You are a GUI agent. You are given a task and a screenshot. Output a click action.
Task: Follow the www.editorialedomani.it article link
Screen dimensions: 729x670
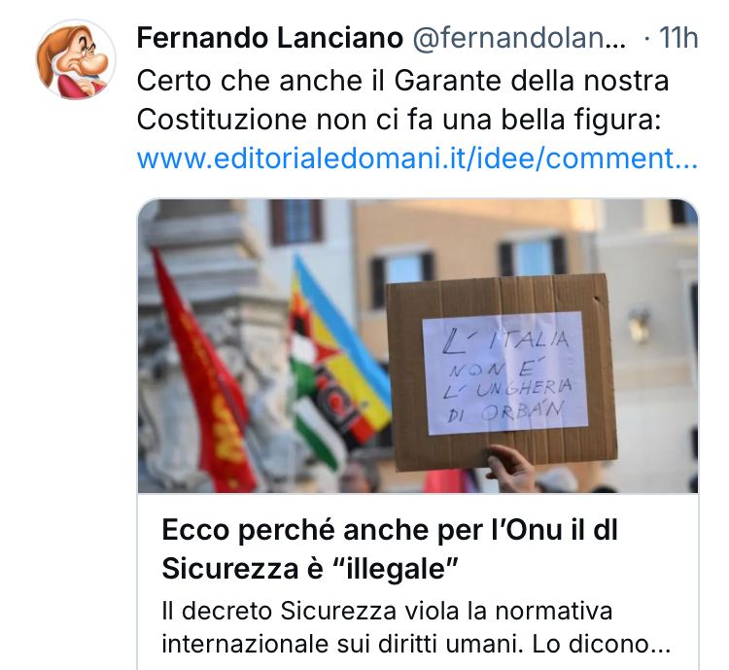(x=417, y=159)
